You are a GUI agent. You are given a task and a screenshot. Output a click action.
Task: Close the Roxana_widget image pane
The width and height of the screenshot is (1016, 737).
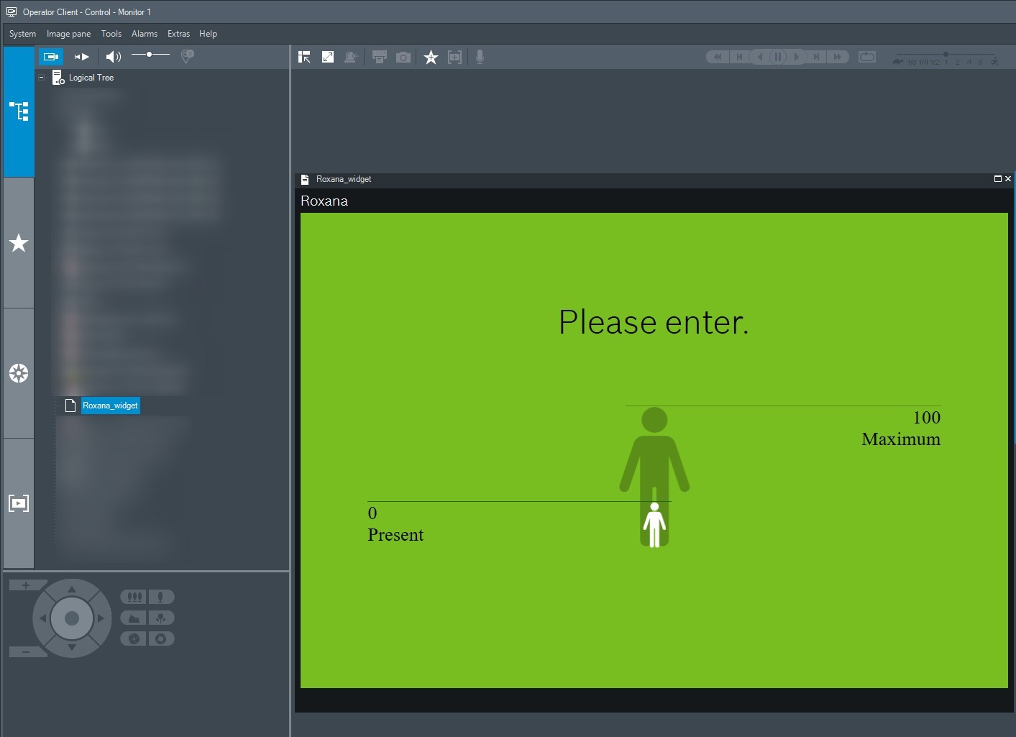point(1008,179)
